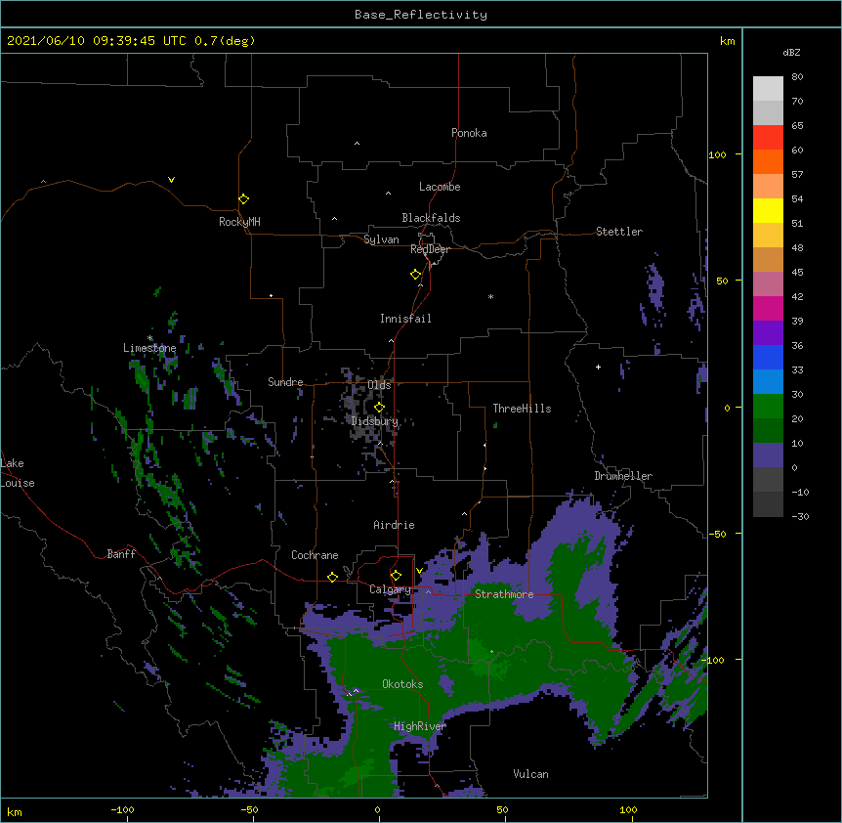Select the light blue swatch above 30 dBZ

[768, 381]
